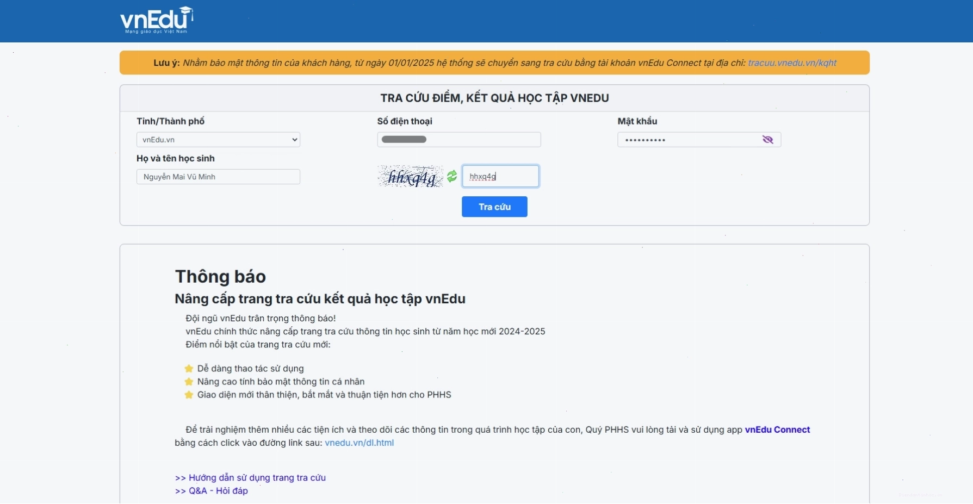The image size is (973, 504).
Task: Click the Số điện thoại input field
Action: 459,140
